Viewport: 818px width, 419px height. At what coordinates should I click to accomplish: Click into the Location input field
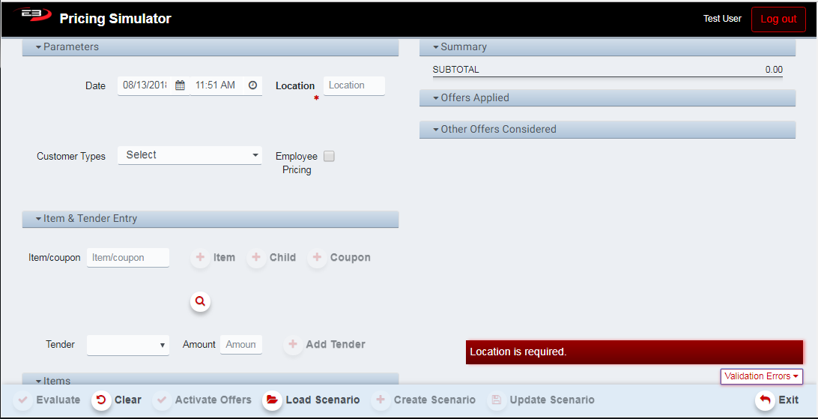pos(354,85)
